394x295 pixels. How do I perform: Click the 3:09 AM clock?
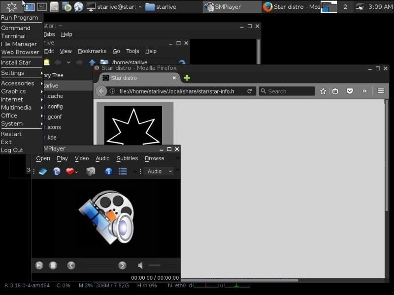pyautogui.click(x=380, y=7)
